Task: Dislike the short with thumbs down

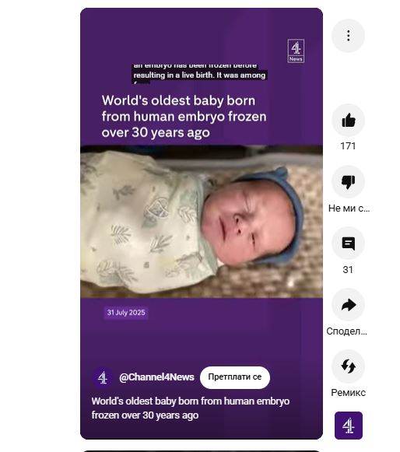Action: point(348,182)
